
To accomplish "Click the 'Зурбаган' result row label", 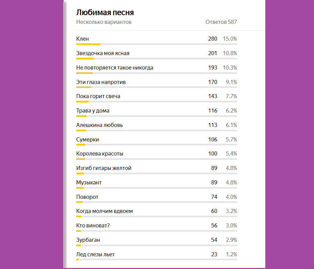I will [x=88, y=240].
